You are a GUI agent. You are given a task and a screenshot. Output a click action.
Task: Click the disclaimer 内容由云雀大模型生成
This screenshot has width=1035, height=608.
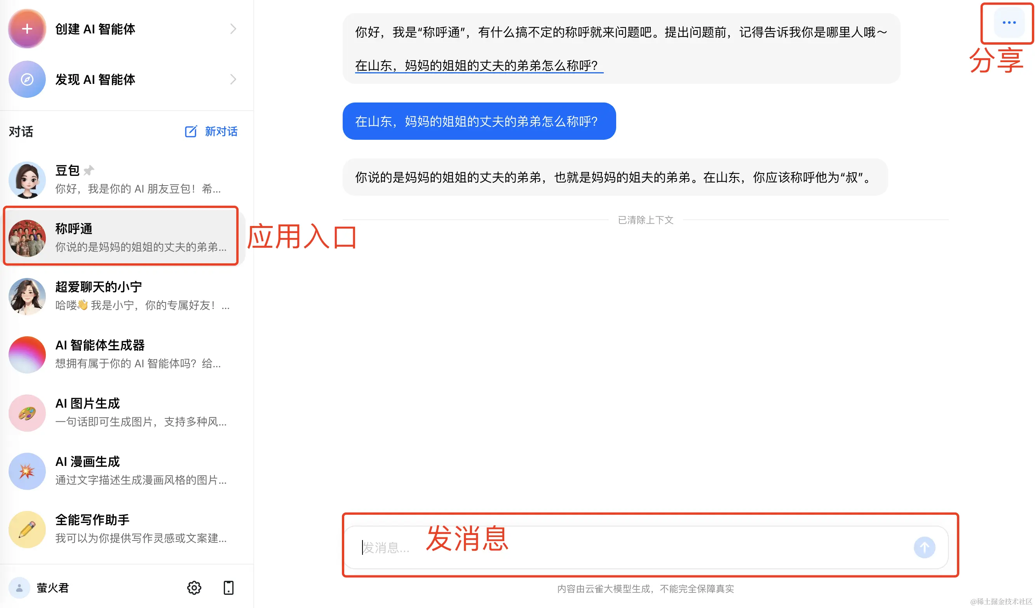click(x=645, y=589)
